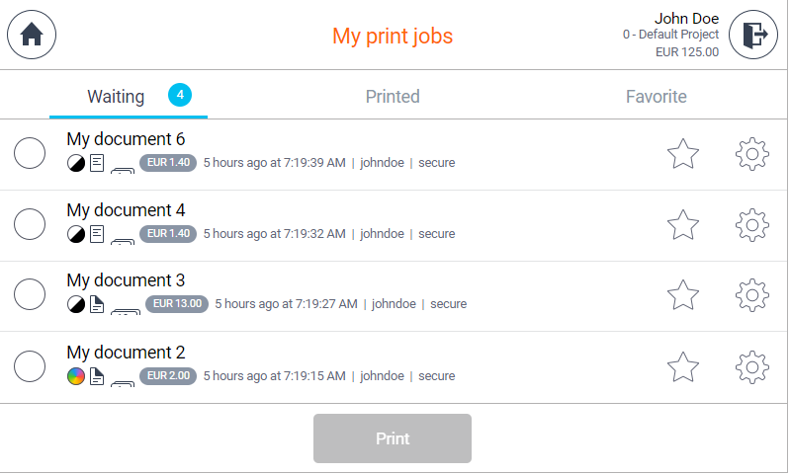Image resolution: width=790 pixels, height=475 pixels.
Task: Select My document 6 radio circle
Action: click(30, 154)
